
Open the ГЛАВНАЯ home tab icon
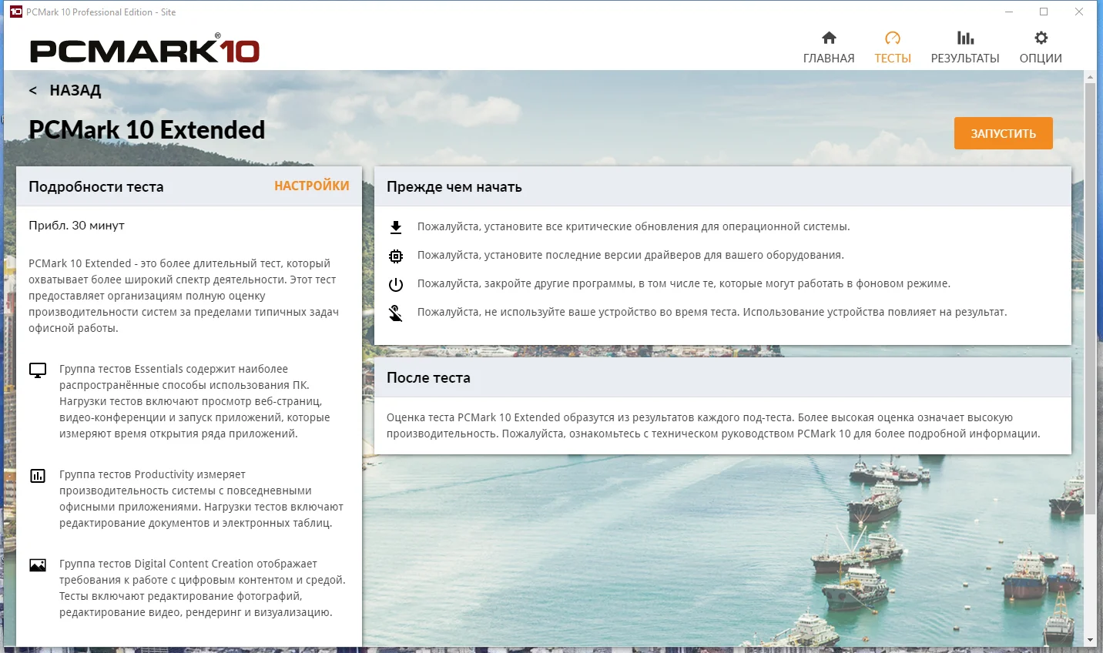click(829, 38)
